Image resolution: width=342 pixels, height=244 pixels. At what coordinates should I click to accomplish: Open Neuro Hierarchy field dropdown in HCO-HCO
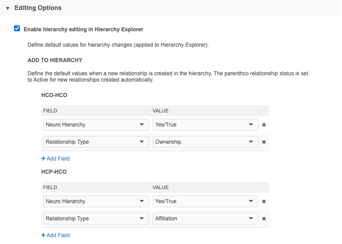96,125
